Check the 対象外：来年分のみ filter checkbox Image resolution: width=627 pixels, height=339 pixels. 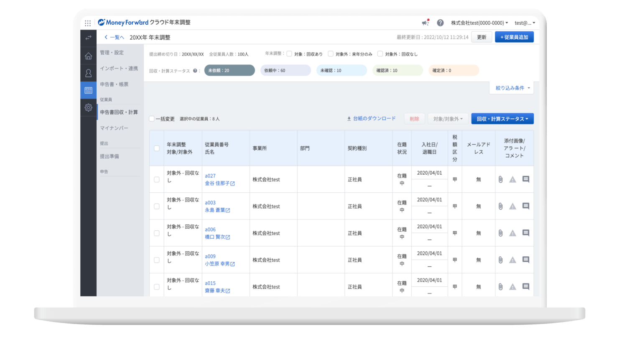click(330, 54)
